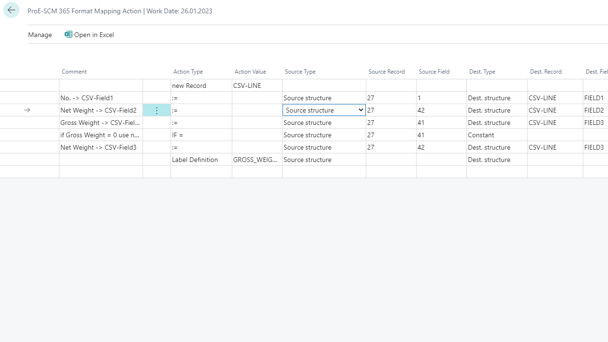Click Dest. structure in Label Definition row
Image resolution: width=608 pixels, height=342 pixels.
(x=497, y=160)
